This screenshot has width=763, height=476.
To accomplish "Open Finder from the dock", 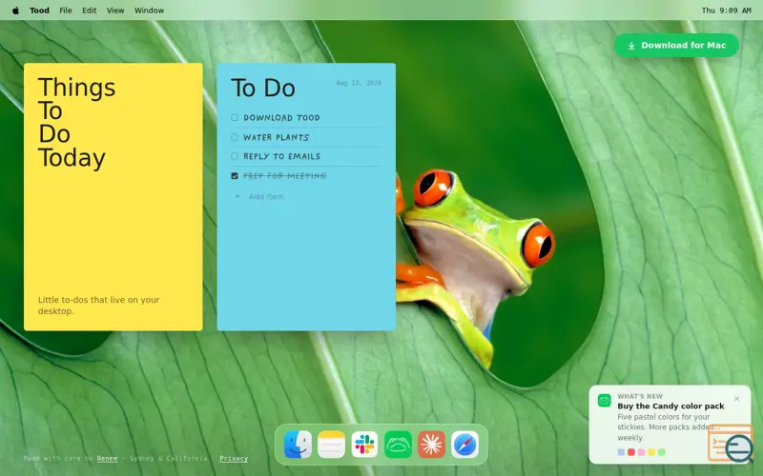I will [298, 445].
